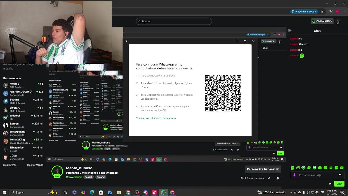Collapse recommendations with outermost Mostrar Menos
This screenshot has height=196, width=348.
coord(35,165)
